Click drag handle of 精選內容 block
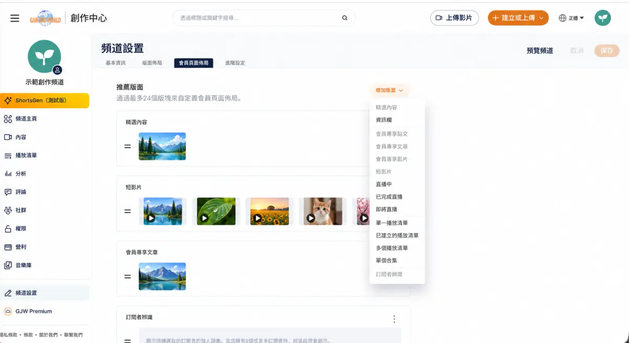Viewport: 629px width, 343px height. (127, 146)
